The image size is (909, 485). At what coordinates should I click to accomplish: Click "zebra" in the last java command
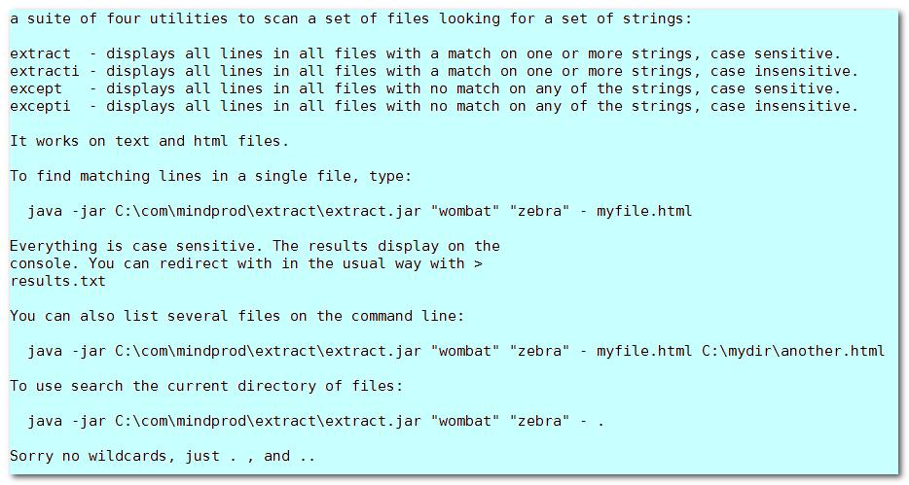(x=539, y=421)
